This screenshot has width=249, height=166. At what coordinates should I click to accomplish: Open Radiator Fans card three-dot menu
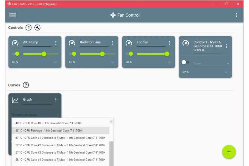(113, 43)
